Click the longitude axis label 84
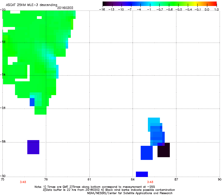This screenshot has height=195, width=222. point(133,179)
